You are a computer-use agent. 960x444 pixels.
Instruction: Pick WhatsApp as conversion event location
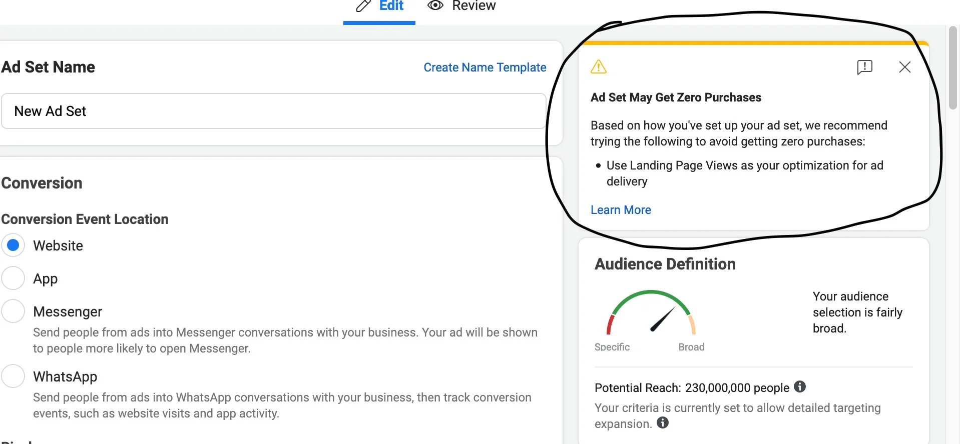click(14, 376)
